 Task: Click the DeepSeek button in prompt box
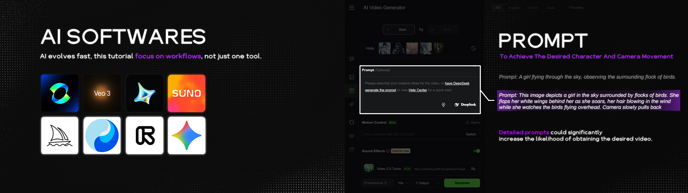click(465, 105)
